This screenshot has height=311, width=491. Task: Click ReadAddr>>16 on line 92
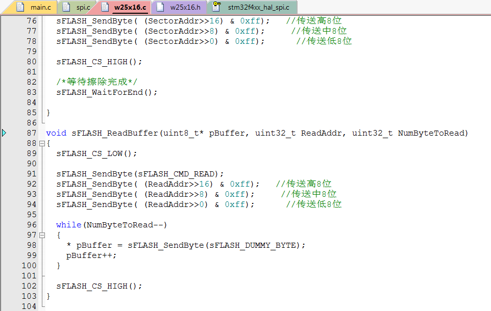coord(179,184)
